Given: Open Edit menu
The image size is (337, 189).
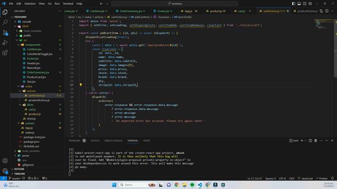Looking at the screenshot, I should (19, 4).
